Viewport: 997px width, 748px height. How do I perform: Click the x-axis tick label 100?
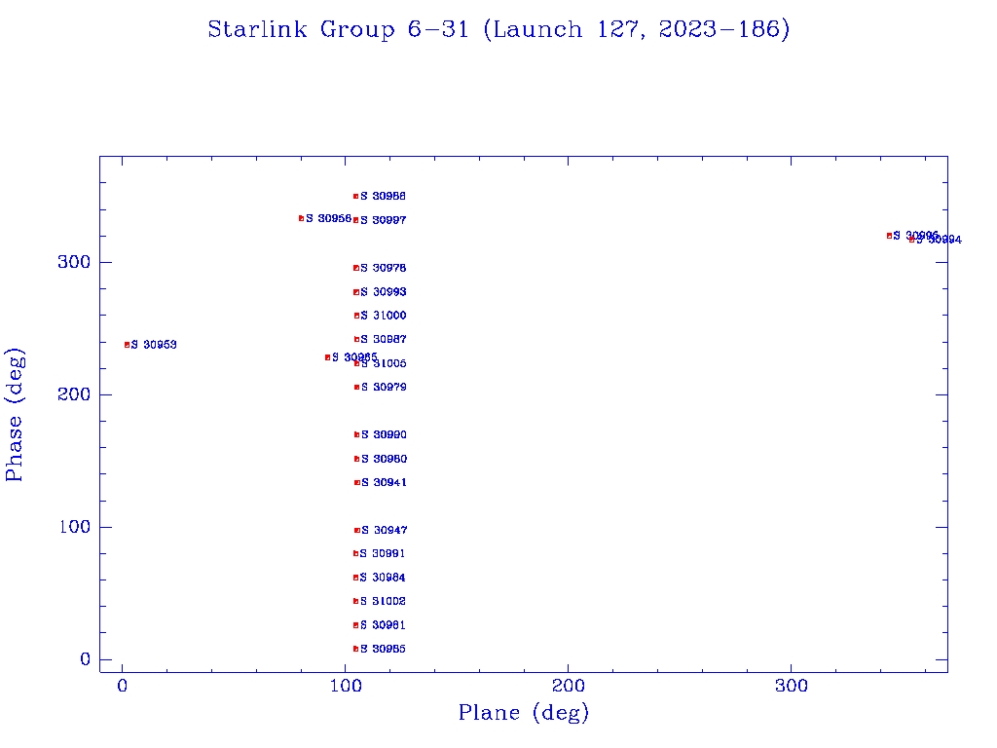(346, 686)
